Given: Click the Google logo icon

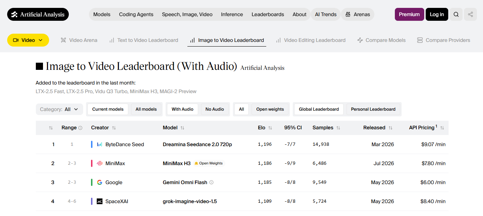Looking at the screenshot, I should [x=100, y=182].
